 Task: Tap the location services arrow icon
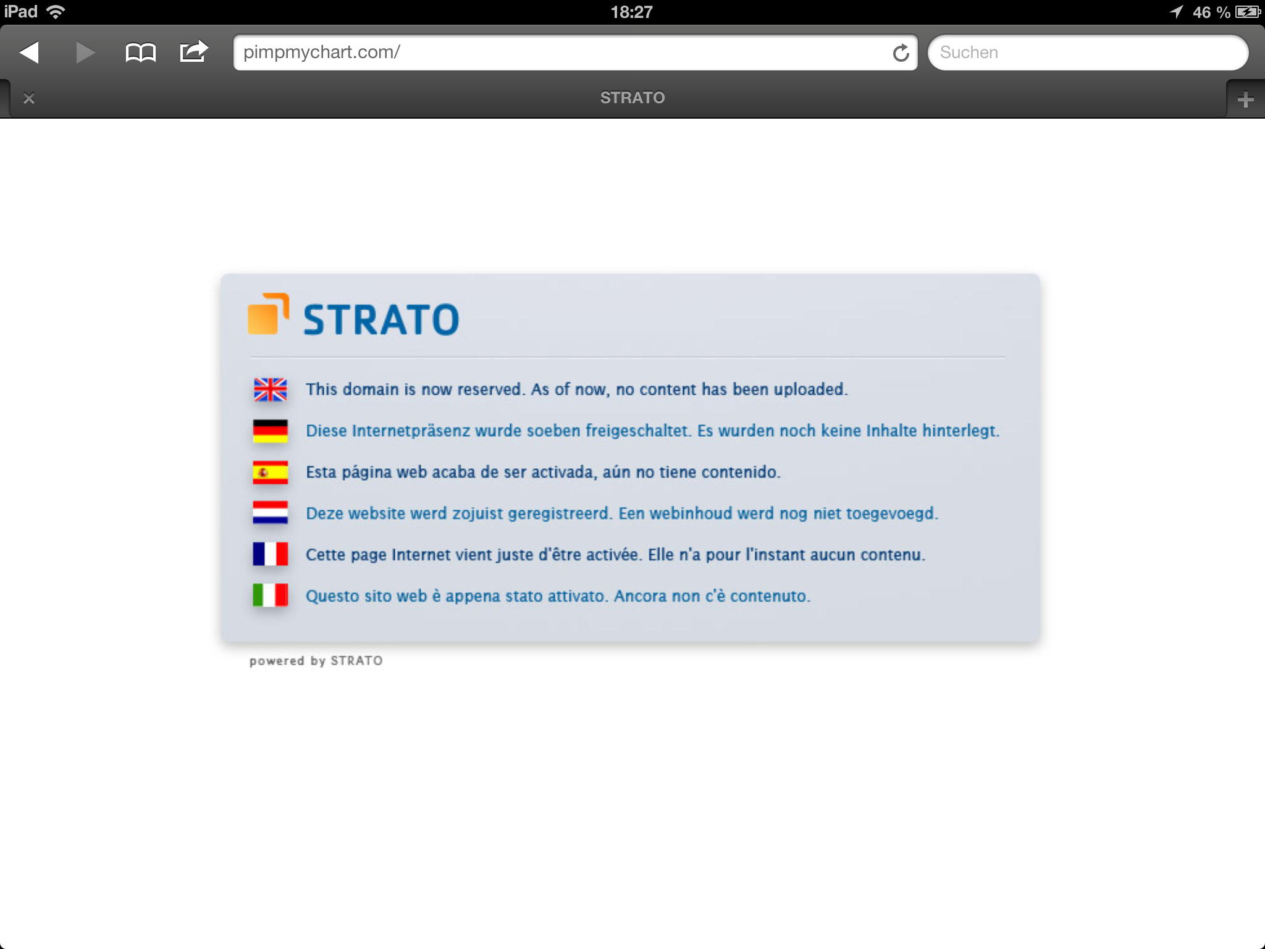click(1176, 12)
